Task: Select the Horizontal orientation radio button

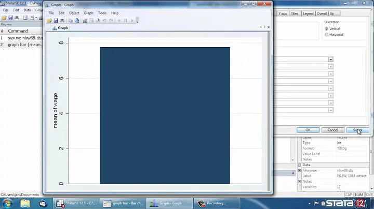Action: pos(327,35)
